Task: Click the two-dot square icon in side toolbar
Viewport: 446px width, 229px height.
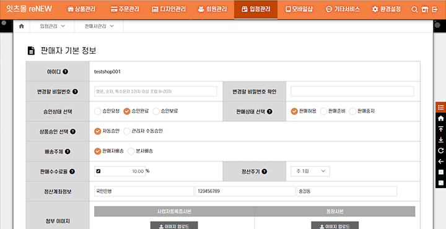Action: [x=441, y=183]
